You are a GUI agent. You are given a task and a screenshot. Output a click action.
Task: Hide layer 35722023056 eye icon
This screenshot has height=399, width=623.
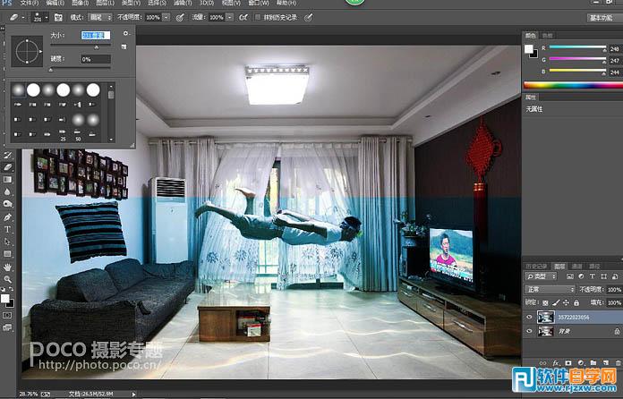pos(529,317)
